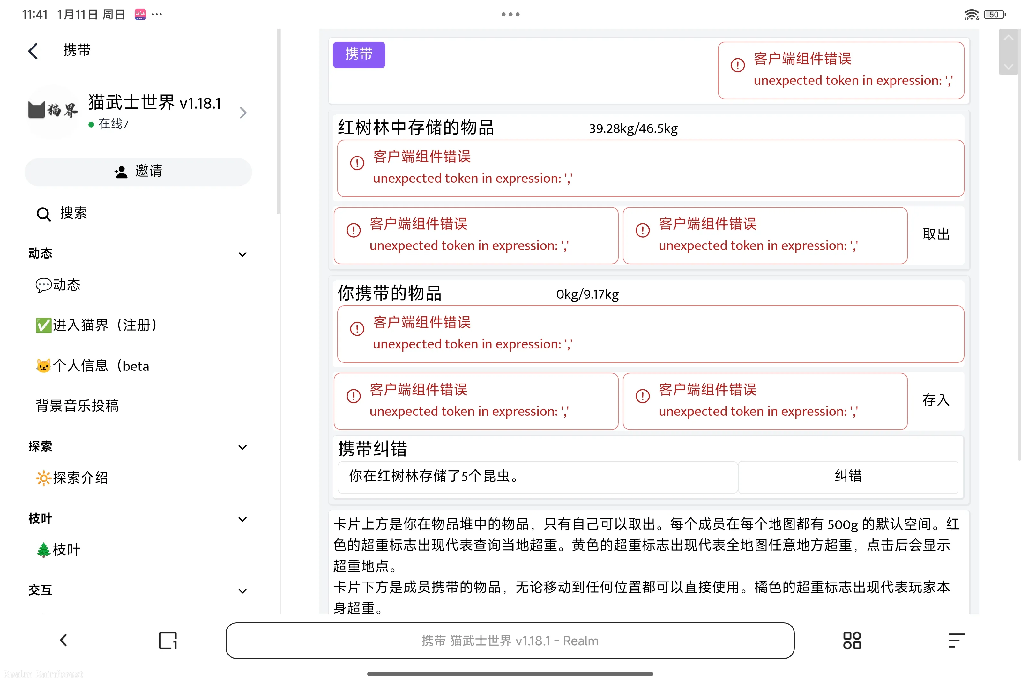Open the browser hamburger menu icon
Image resolution: width=1021 pixels, height=681 pixels.
tap(956, 641)
